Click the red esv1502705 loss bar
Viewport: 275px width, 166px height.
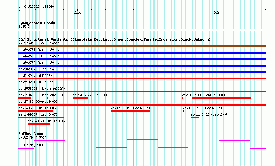tap(131, 111)
